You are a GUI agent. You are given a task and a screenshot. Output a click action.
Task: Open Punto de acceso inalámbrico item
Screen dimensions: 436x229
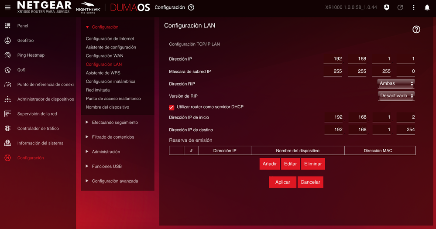click(113, 99)
